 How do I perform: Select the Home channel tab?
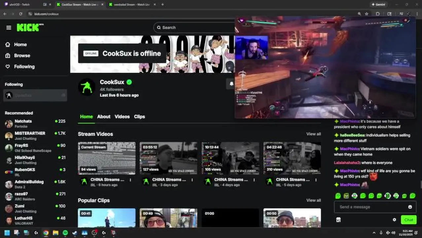click(x=86, y=117)
